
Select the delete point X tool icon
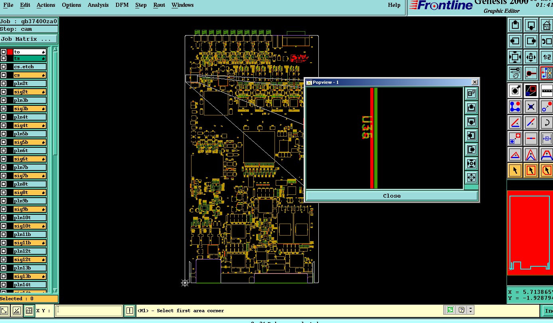531,107
